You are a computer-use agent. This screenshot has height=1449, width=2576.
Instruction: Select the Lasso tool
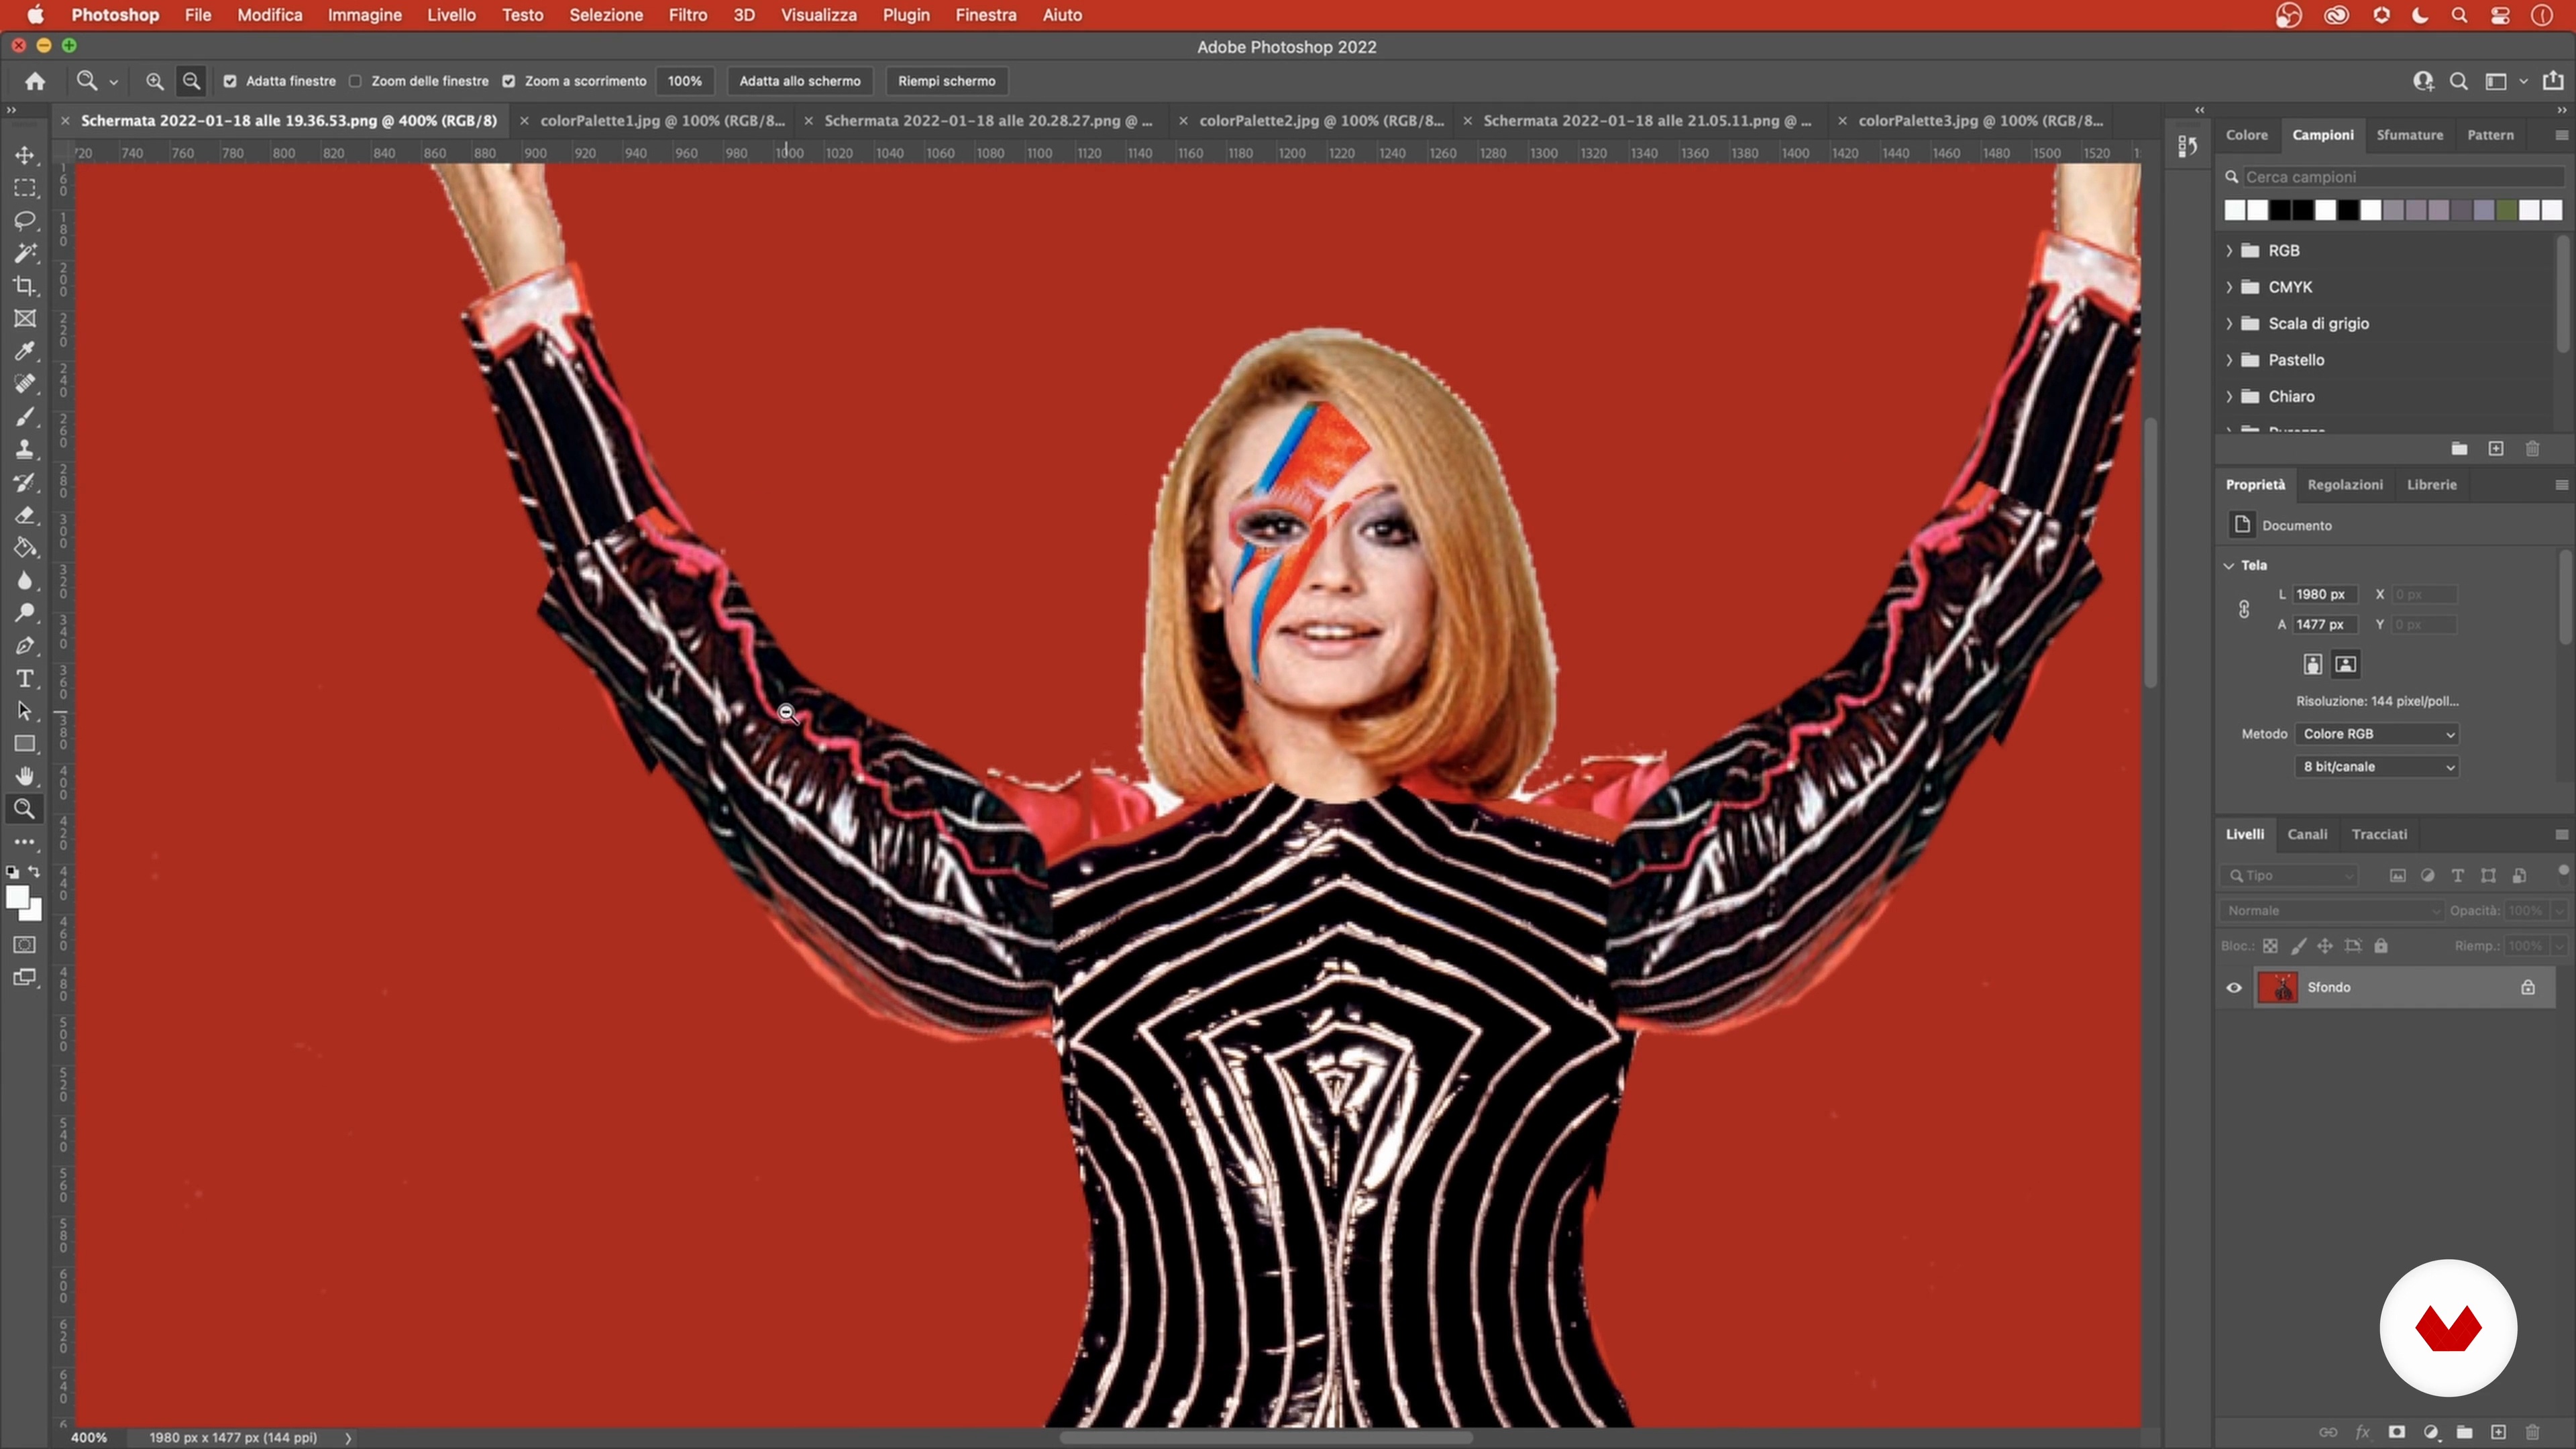[25, 220]
